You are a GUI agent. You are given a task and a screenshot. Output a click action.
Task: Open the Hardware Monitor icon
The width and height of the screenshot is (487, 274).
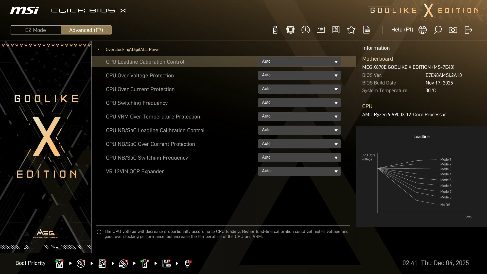point(290,30)
